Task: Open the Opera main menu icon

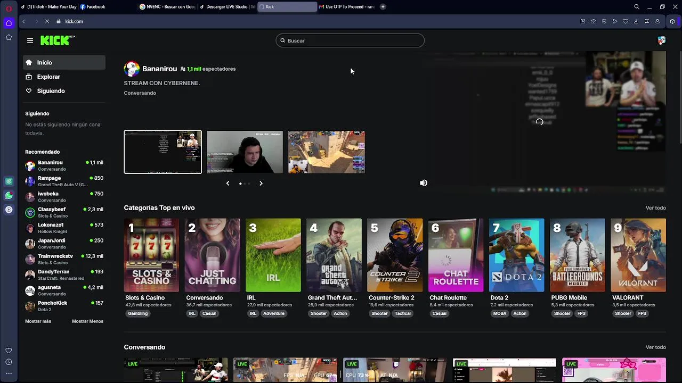Action: tap(9, 9)
